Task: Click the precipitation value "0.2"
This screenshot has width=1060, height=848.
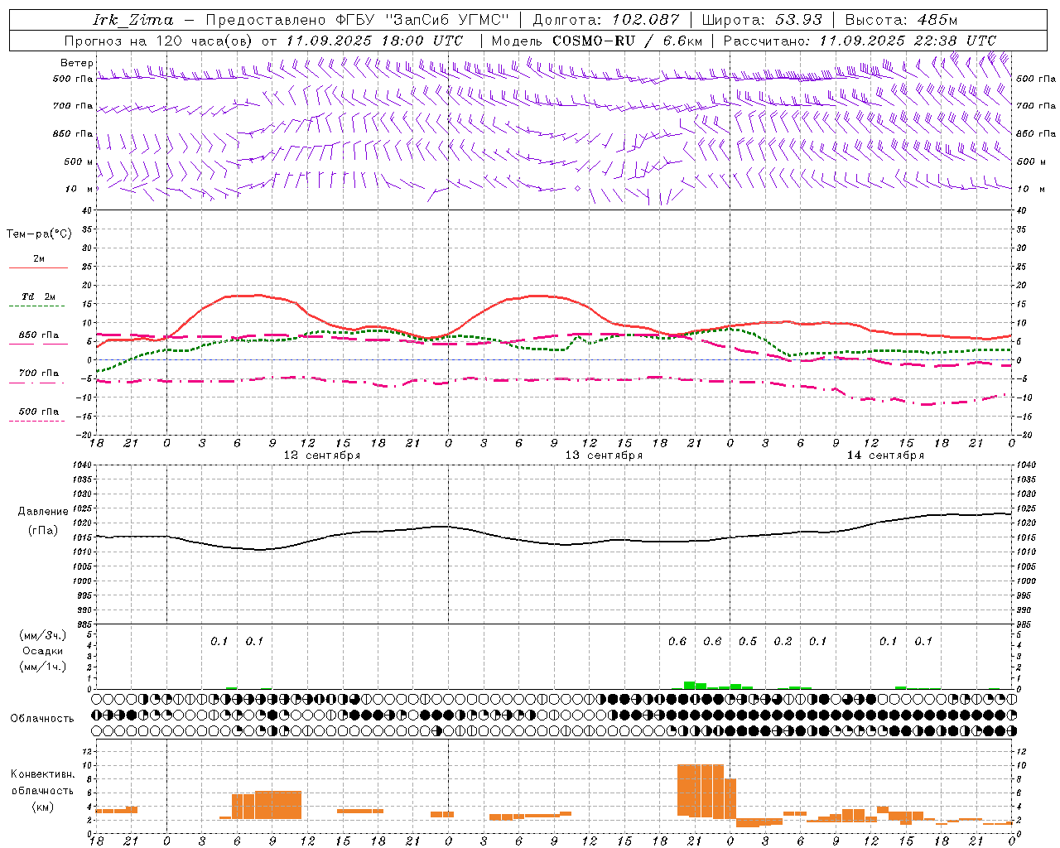Action: pyautogui.click(x=783, y=641)
